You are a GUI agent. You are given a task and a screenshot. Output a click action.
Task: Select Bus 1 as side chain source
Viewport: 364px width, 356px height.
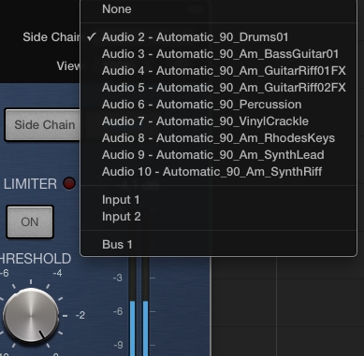pos(218,245)
